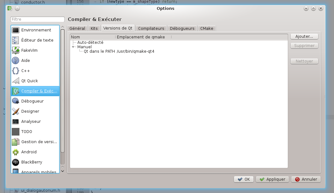Screen dimensions: 334x193
Task: Open the Qt Quick paper plane icon
Action: coord(16,81)
